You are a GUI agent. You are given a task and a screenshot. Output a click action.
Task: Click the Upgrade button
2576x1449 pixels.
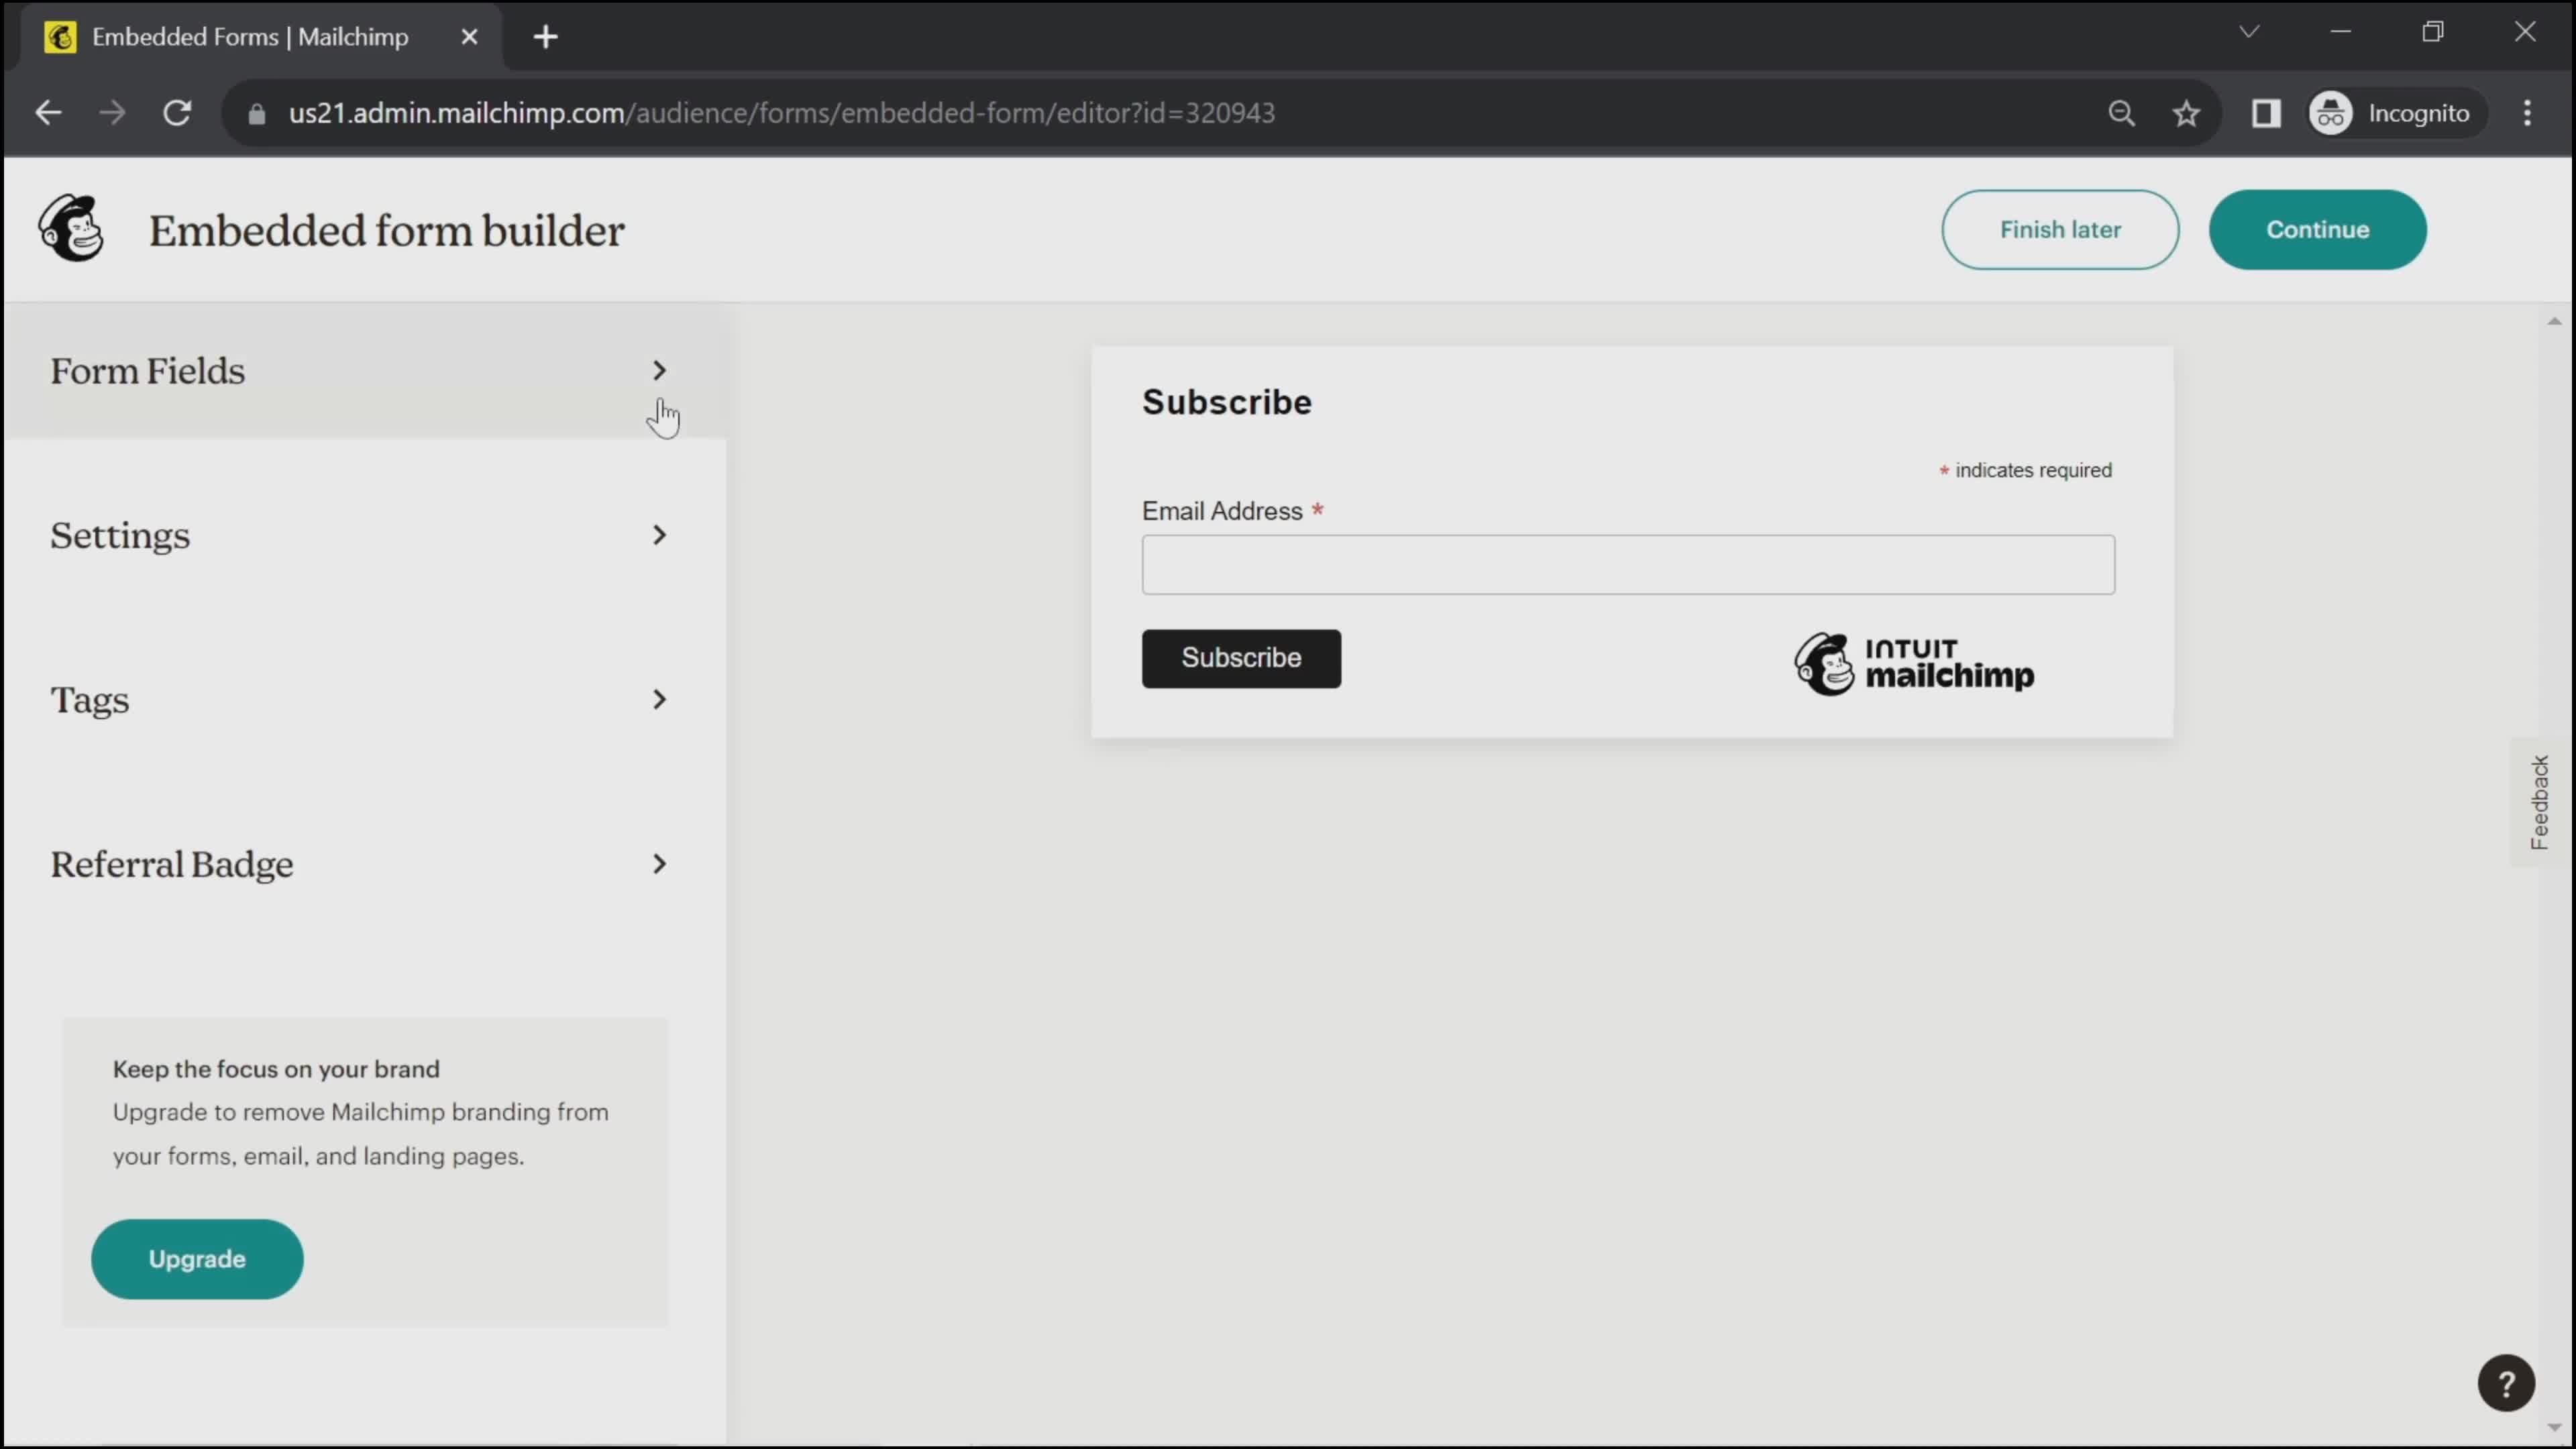(197, 1259)
